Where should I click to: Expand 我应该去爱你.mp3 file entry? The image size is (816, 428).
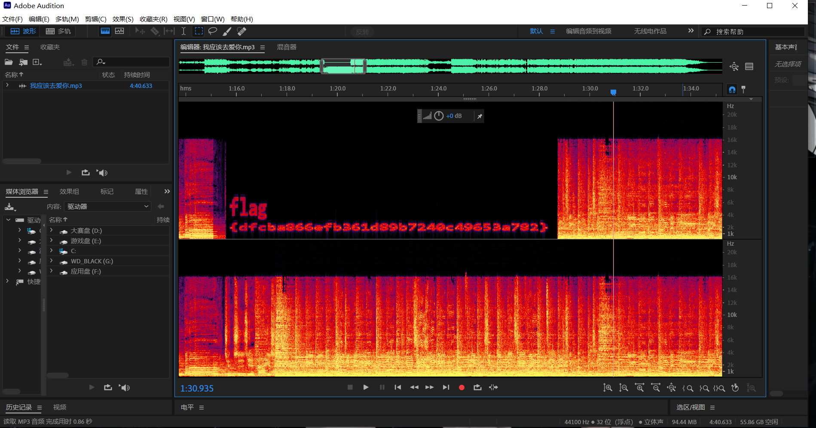[7, 85]
